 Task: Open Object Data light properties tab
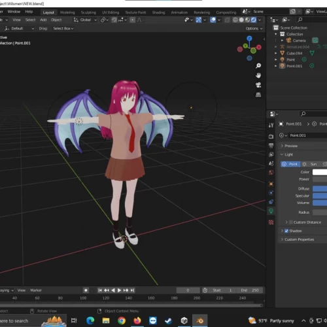tap(271, 211)
